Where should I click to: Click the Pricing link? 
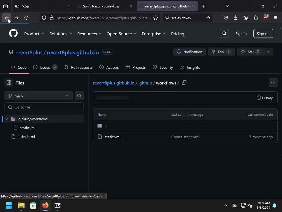click(x=178, y=34)
